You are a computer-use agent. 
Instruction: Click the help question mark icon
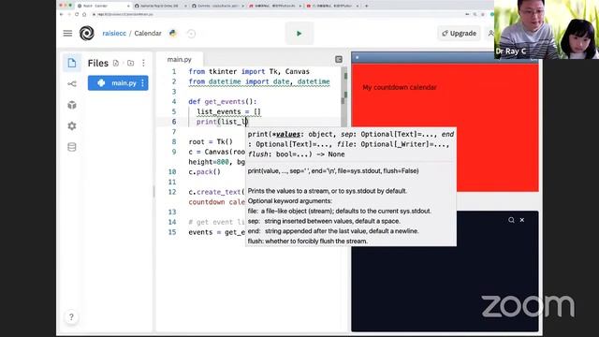[x=71, y=316]
